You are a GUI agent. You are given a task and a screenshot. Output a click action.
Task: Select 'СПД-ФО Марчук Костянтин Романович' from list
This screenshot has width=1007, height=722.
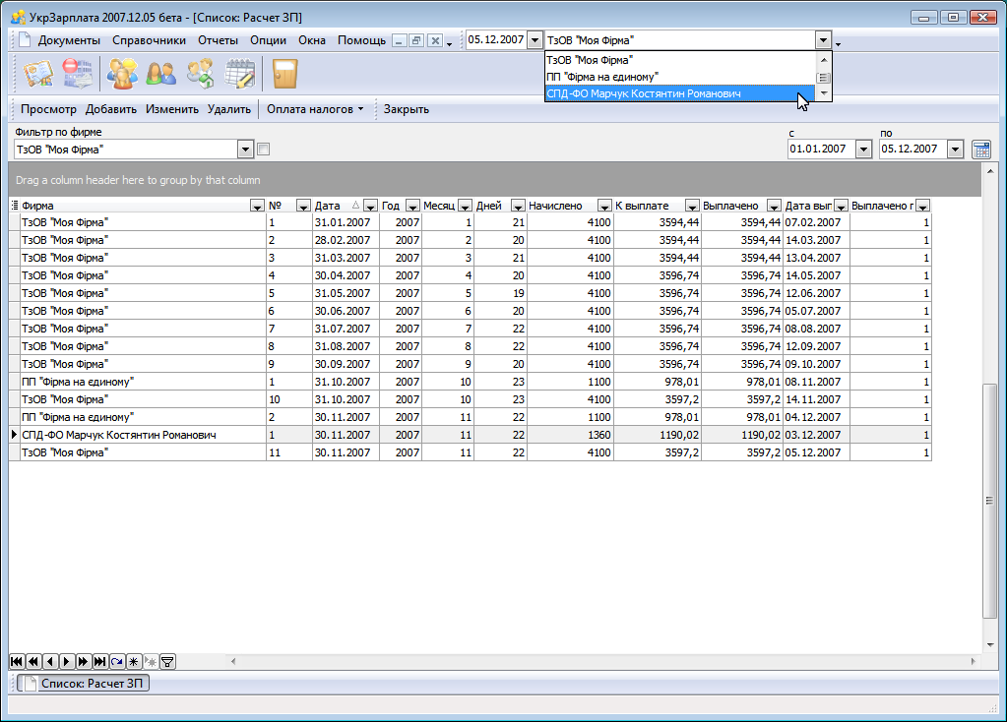coord(644,93)
